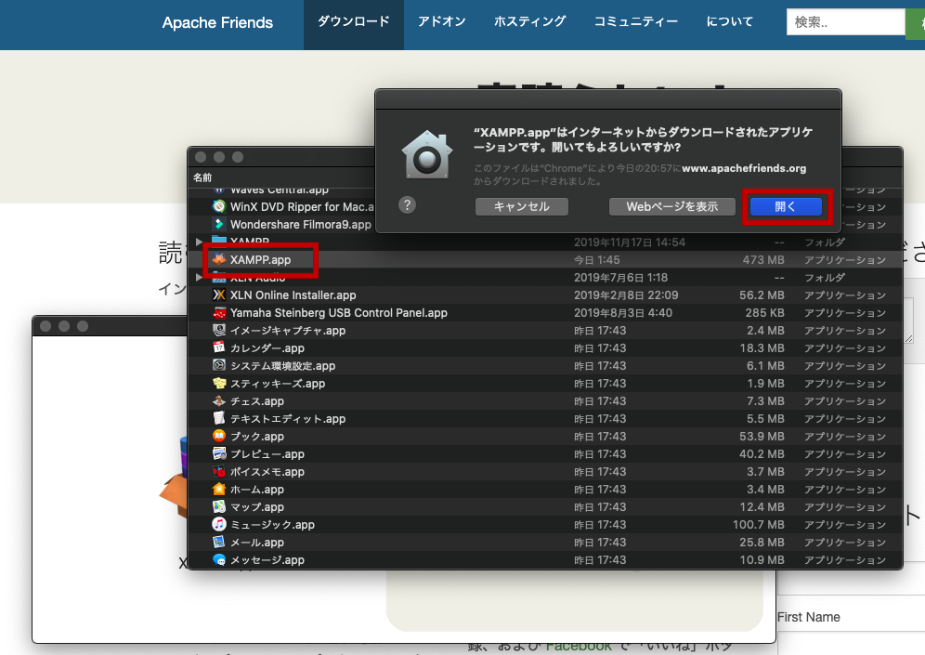The height and width of the screenshot is (655, 925).
Task: Select the 53.9 MB size cell
Action: (x=762, y=437)
